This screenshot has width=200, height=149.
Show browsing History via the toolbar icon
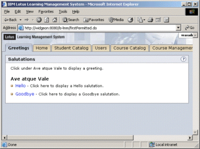130,20
